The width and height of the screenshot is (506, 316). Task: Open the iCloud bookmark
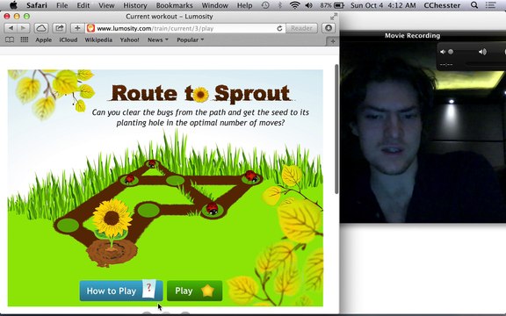(69, 40)
